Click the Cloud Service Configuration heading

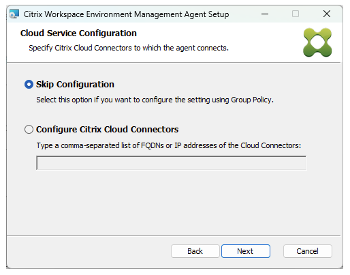click(78, 33)
